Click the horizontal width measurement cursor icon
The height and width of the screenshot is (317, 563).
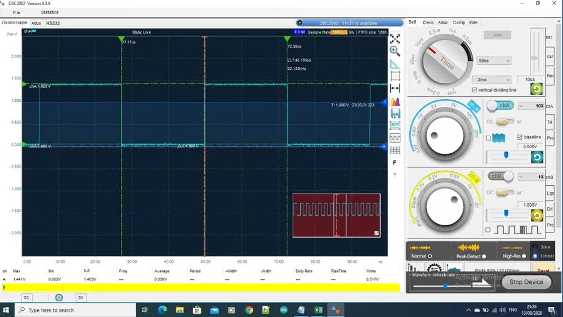395,88
